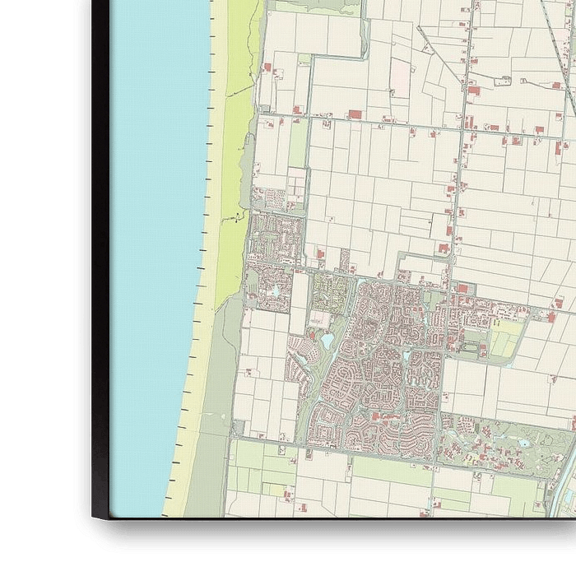The width and height of the screenshot is (576, 576).
Task: Select the narrow green parcel north of the coastal village
Action: tap(297, 144)
